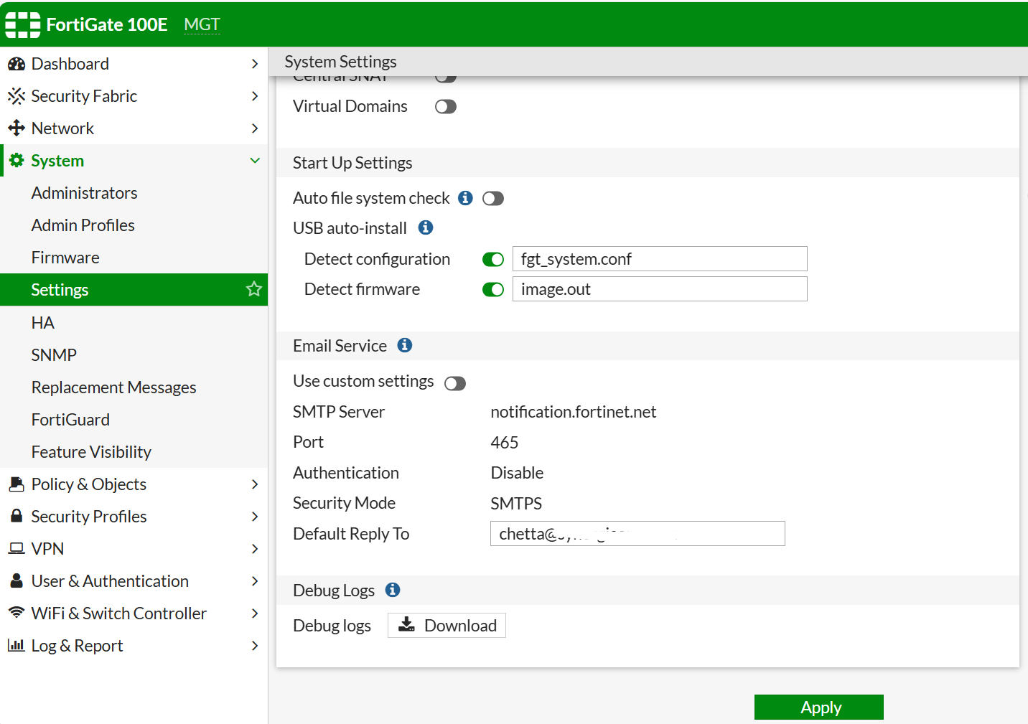Click the Security Fabric icon in sidebar
The width and height of the screenshot is (1028, 724).
pyautogui.click(x=16, y=96)
